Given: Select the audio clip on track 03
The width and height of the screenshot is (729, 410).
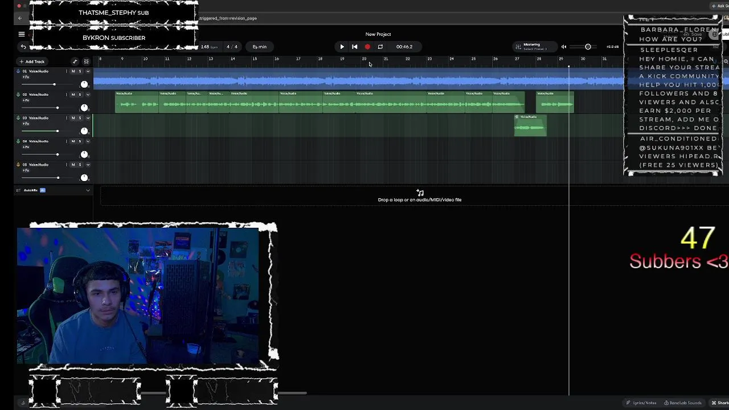Looking at the screenshot, I should [530, 125].
